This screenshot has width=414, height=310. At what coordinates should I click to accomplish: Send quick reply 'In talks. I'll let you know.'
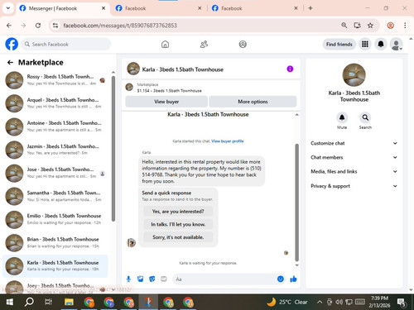pos(178,224)
